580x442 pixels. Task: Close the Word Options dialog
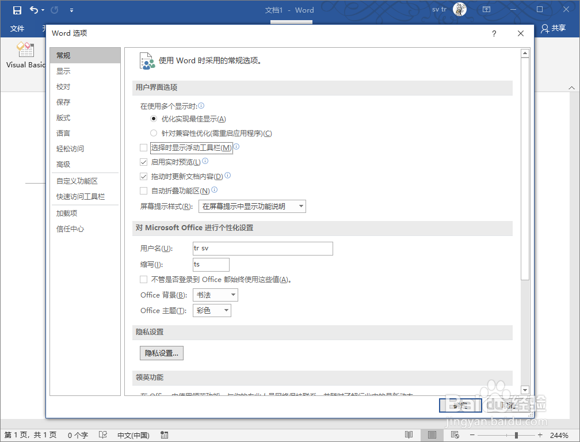click(521, 33)
